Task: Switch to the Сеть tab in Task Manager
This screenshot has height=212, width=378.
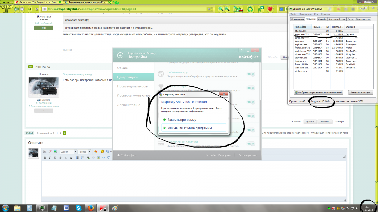Action: [350, 19]
